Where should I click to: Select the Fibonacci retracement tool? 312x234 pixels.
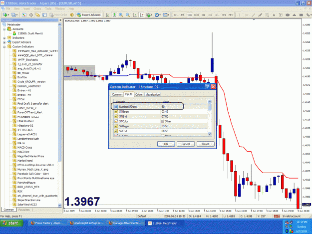267,15
